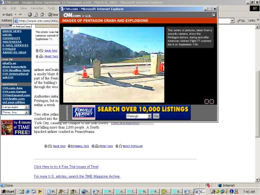Image resolution: width=260 pixels, height=195 pixels.
Task: Open the Windows Start button
Action: (8, 191)
